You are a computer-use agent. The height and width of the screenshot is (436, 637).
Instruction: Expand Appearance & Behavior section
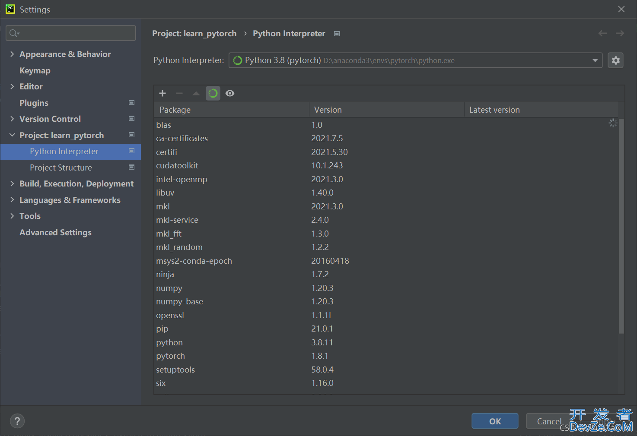coord(12,54)
